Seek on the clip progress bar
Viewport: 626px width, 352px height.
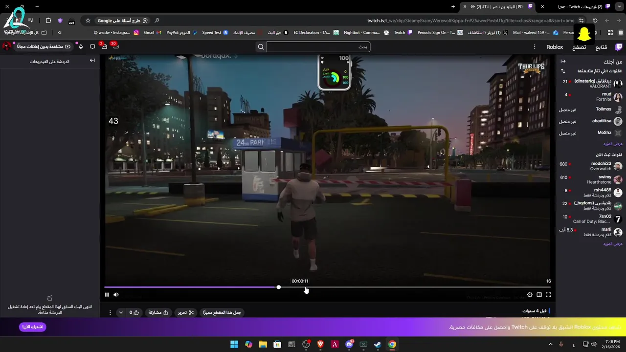[x=328, y=287]
